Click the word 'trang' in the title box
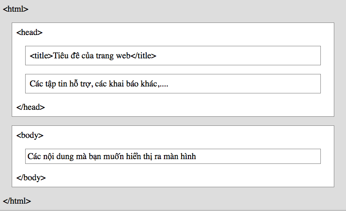 pyautogui.click(x=105, y=56)
